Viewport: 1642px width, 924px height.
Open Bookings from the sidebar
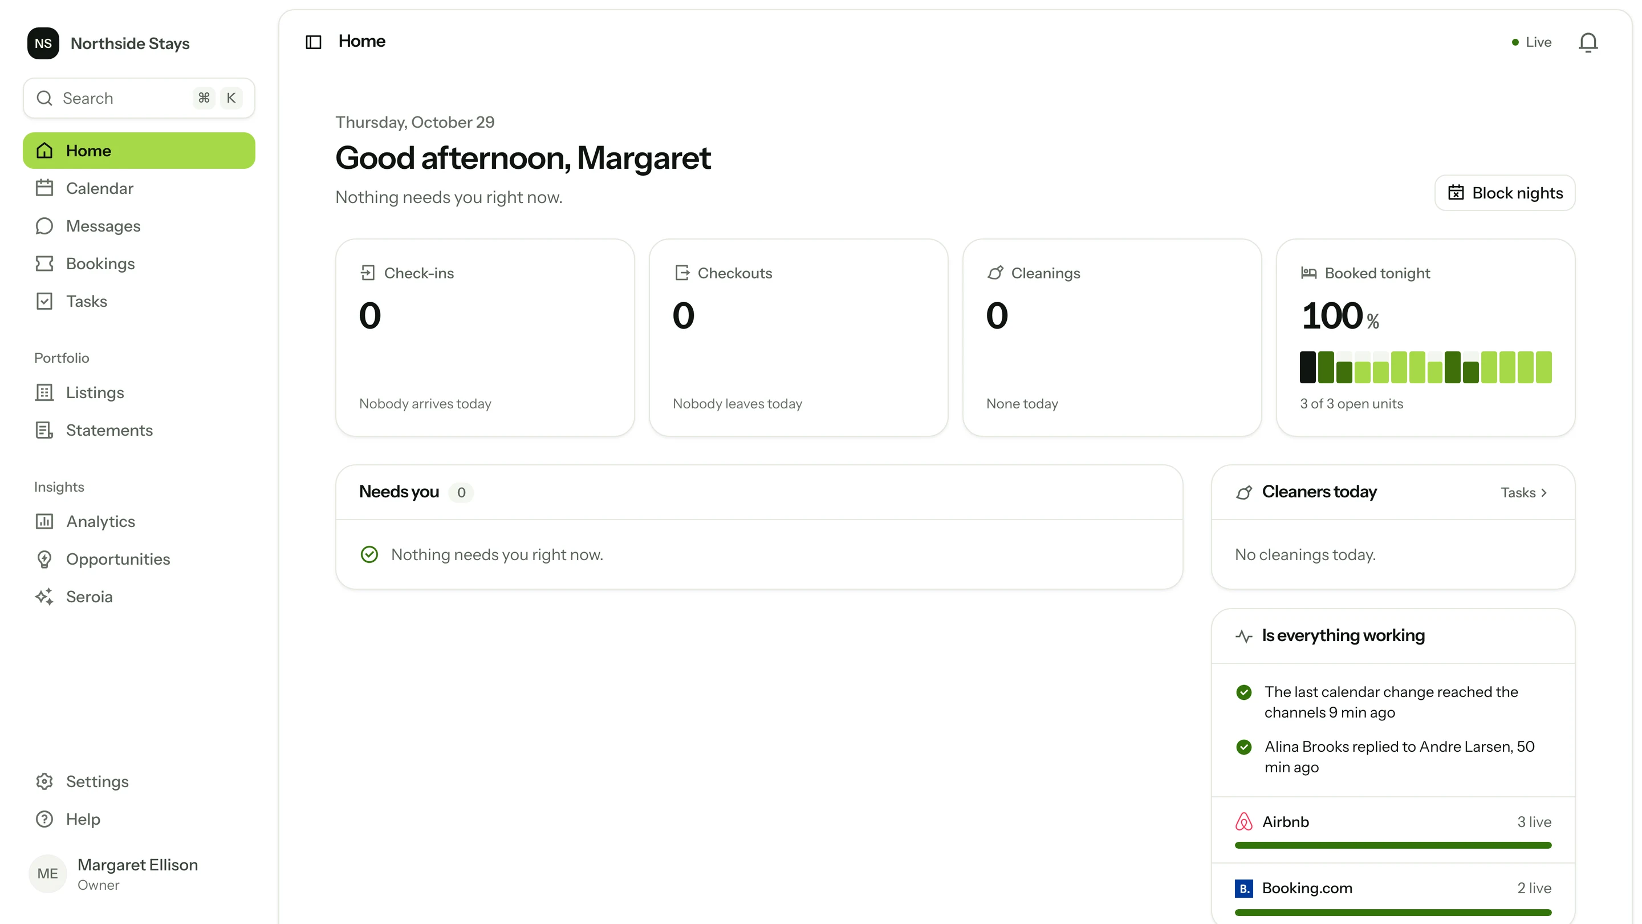click(x=139, y=264)
